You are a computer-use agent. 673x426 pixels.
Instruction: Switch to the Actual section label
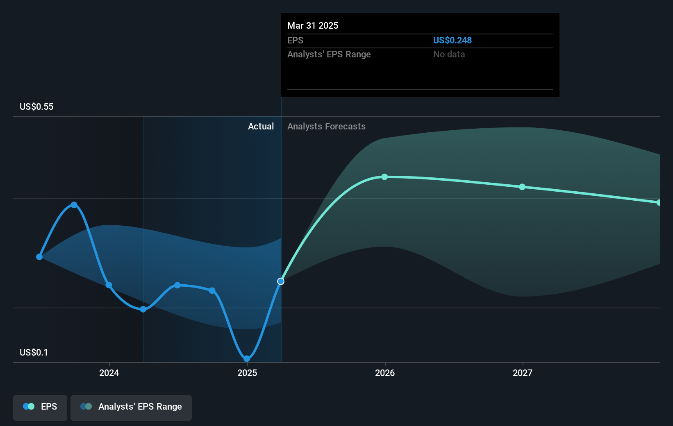click(261, 126)
